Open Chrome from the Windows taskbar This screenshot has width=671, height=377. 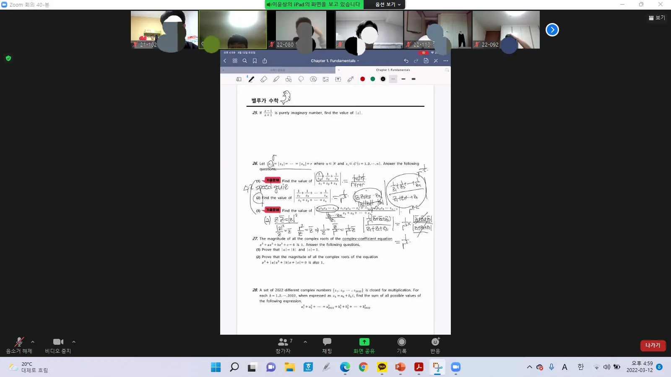[x=364, y=367]
